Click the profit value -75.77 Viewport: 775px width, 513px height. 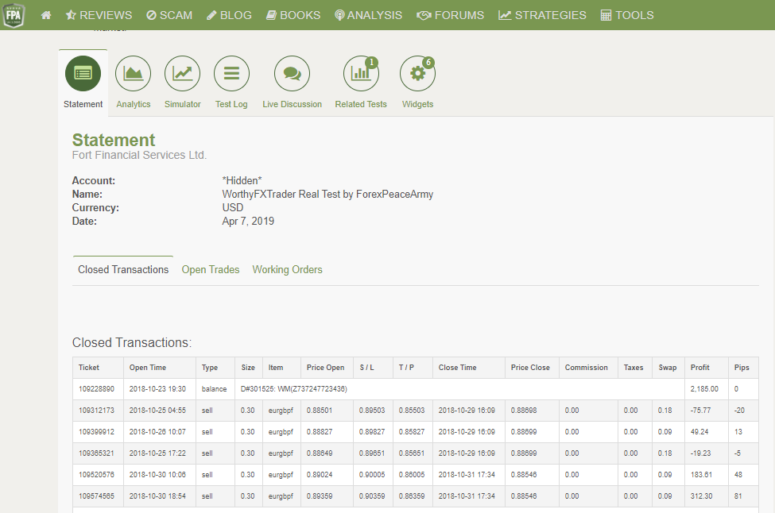tap(700, 411)
